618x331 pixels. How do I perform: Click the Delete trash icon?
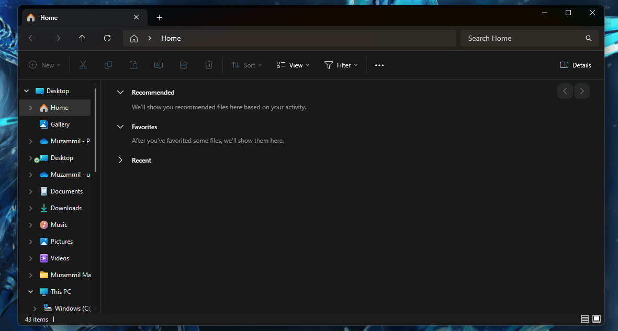(x=209, y=65)
